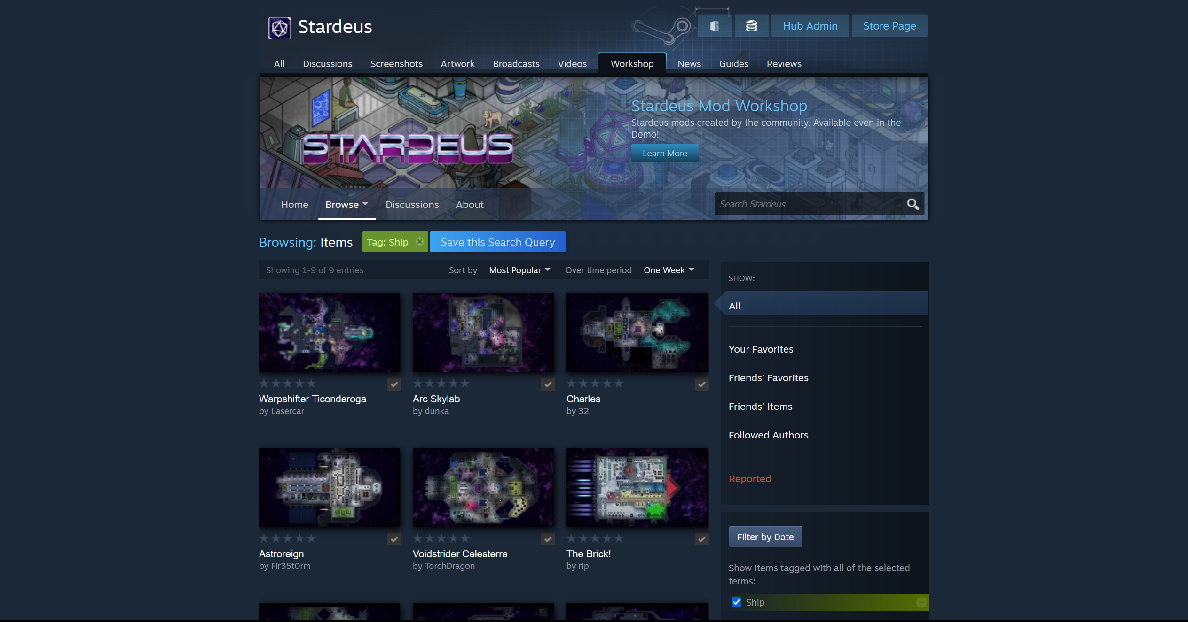Open the Reviews tab

784,64
